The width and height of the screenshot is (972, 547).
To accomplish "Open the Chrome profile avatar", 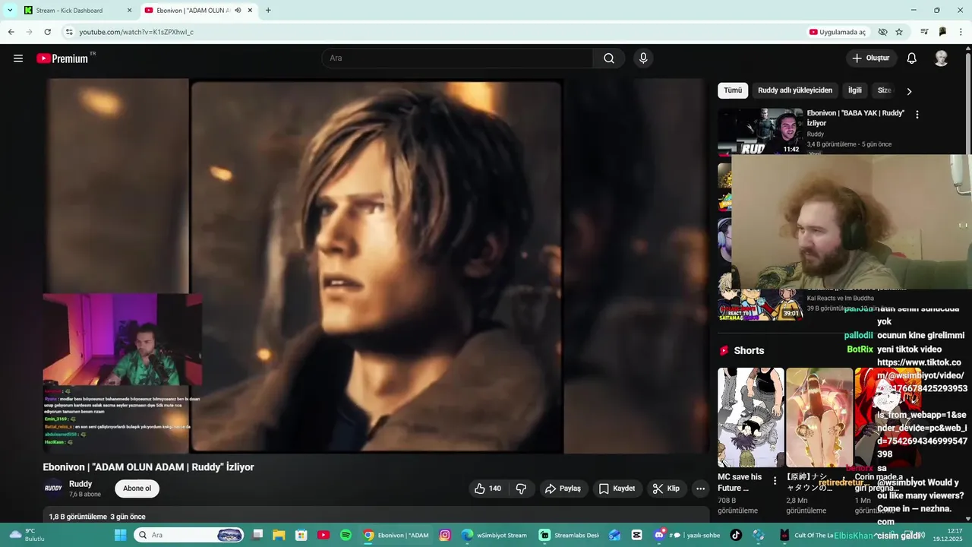I will (x=942, y=32).
